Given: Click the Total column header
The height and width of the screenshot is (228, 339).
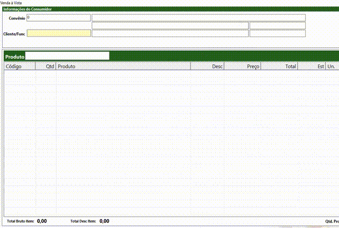Looking at the screenshot, I should pos(279,66).
